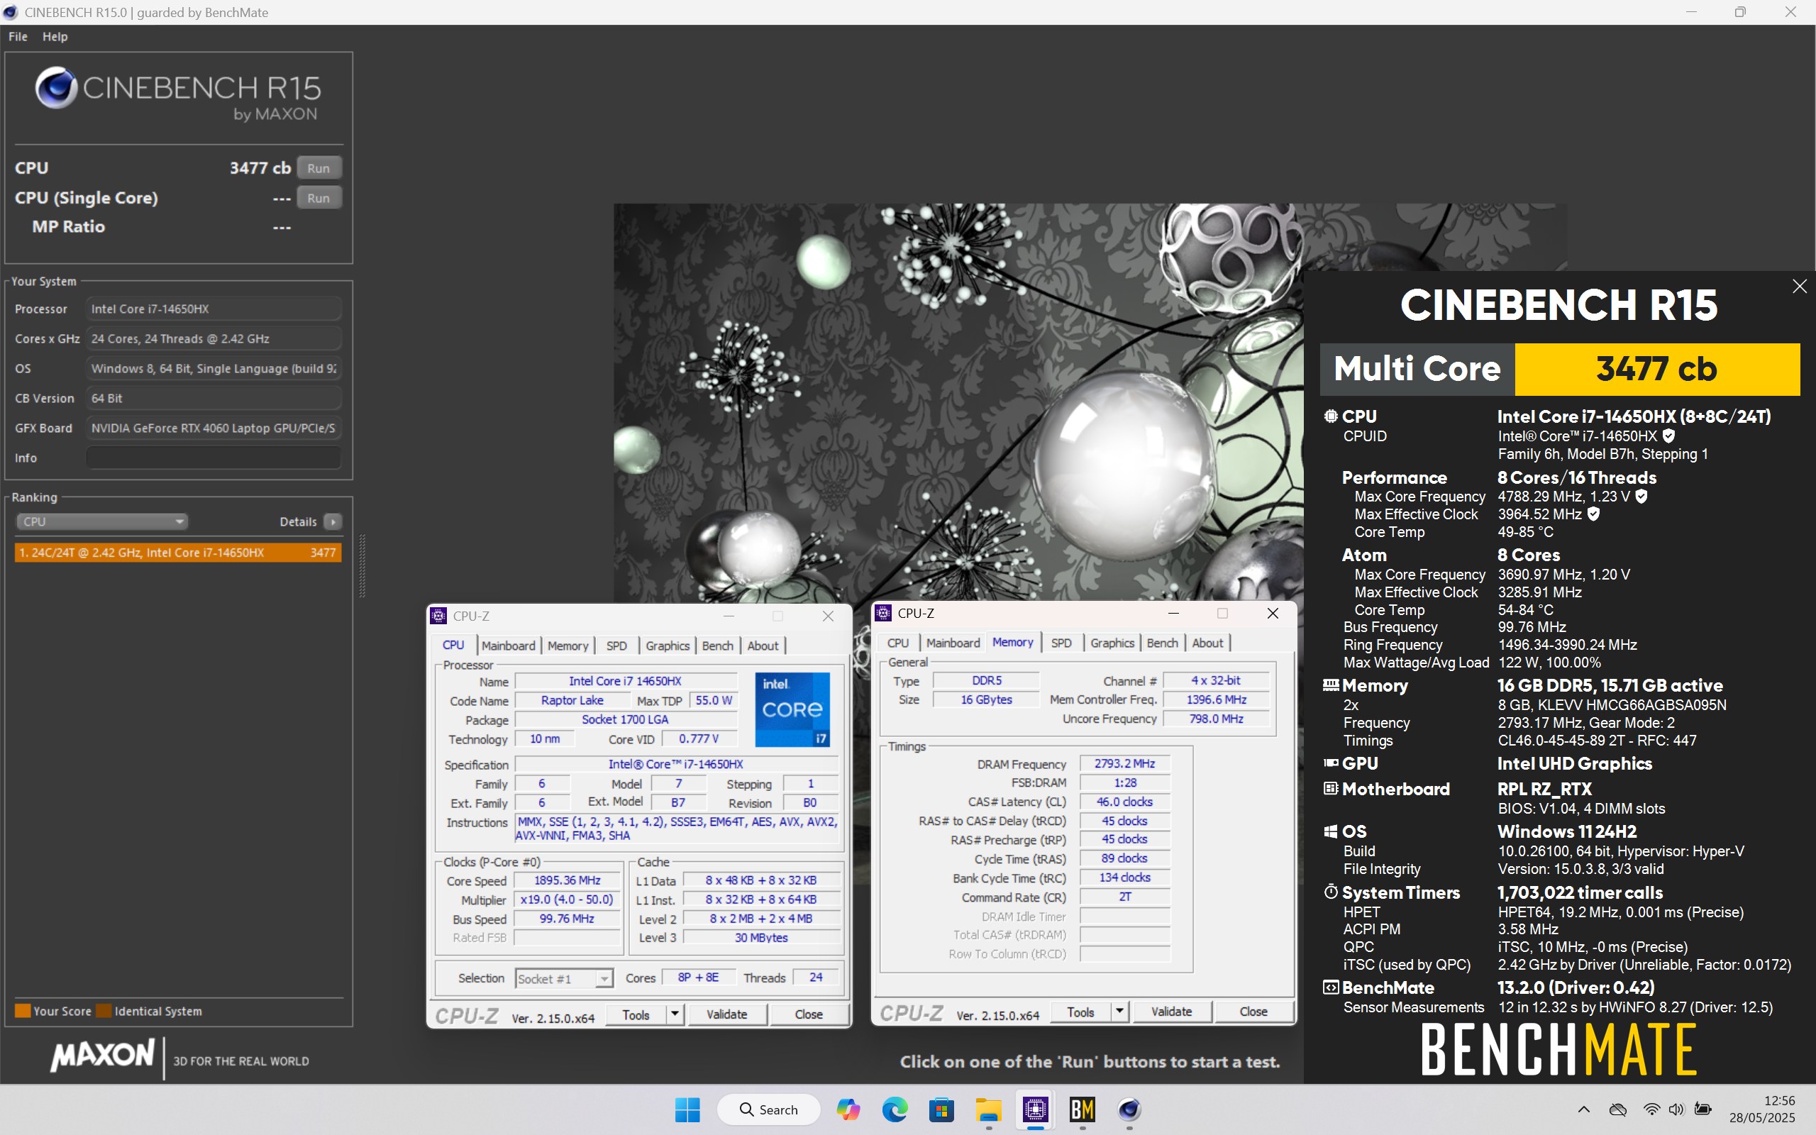1816x1135 pixels.
Task: Expand Tools dropdown arrow in left CPU-Z
Action: click(x=675, y=1014)
